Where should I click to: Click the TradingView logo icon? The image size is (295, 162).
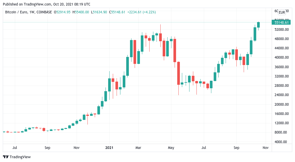(x=6, y=157)
